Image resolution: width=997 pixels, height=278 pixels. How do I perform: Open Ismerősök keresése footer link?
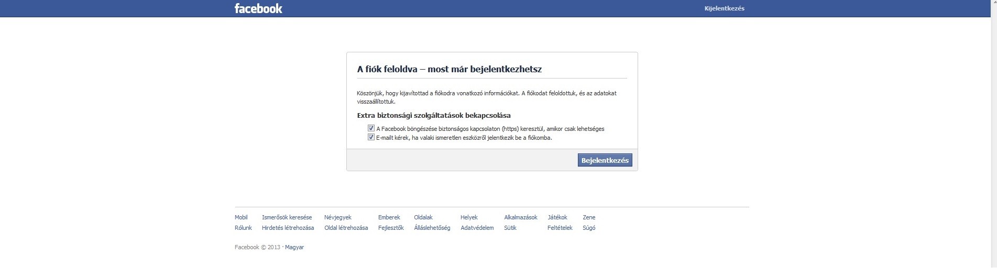pyautogui.click(x=287, y=217)
